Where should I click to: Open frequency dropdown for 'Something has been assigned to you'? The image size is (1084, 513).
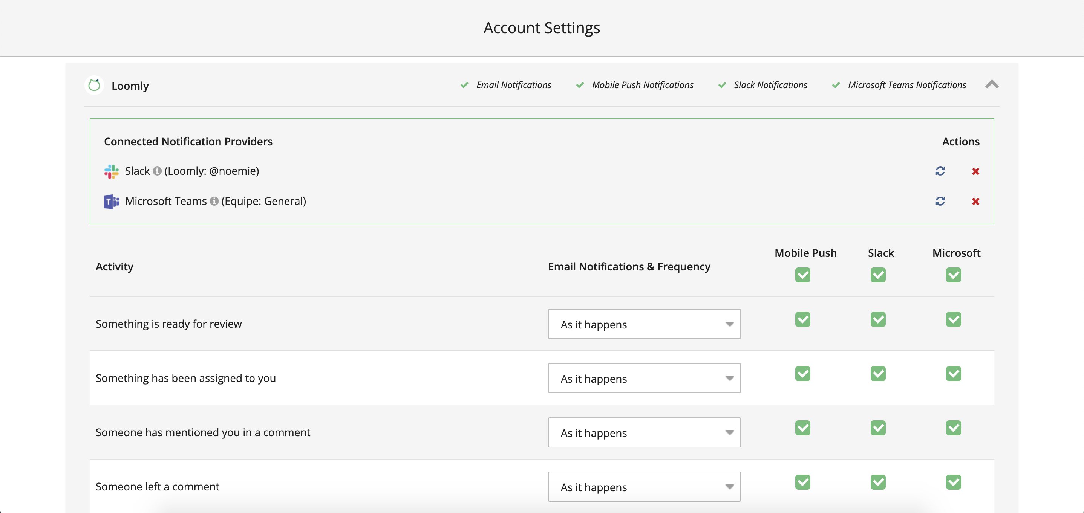tap(644, 379)
